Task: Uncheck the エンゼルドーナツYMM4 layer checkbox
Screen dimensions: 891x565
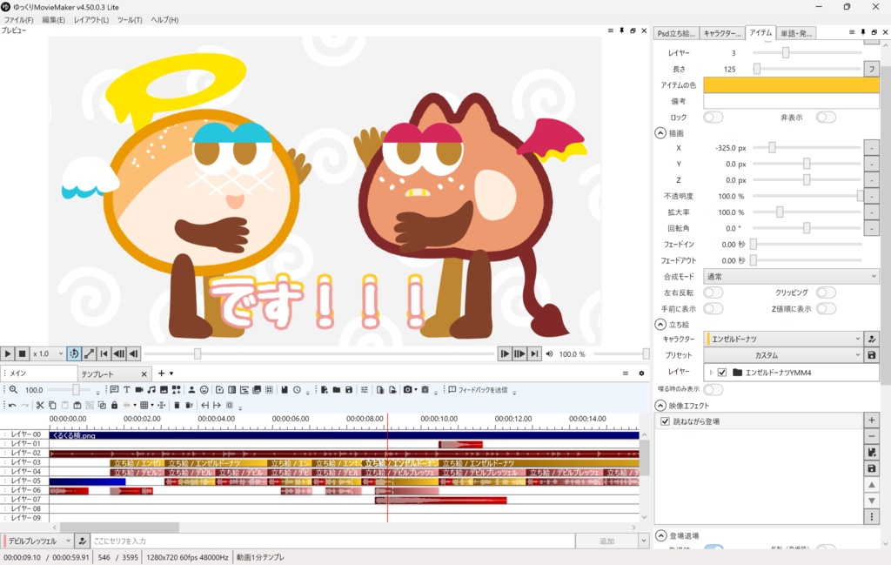Action: tap(722, 373)
